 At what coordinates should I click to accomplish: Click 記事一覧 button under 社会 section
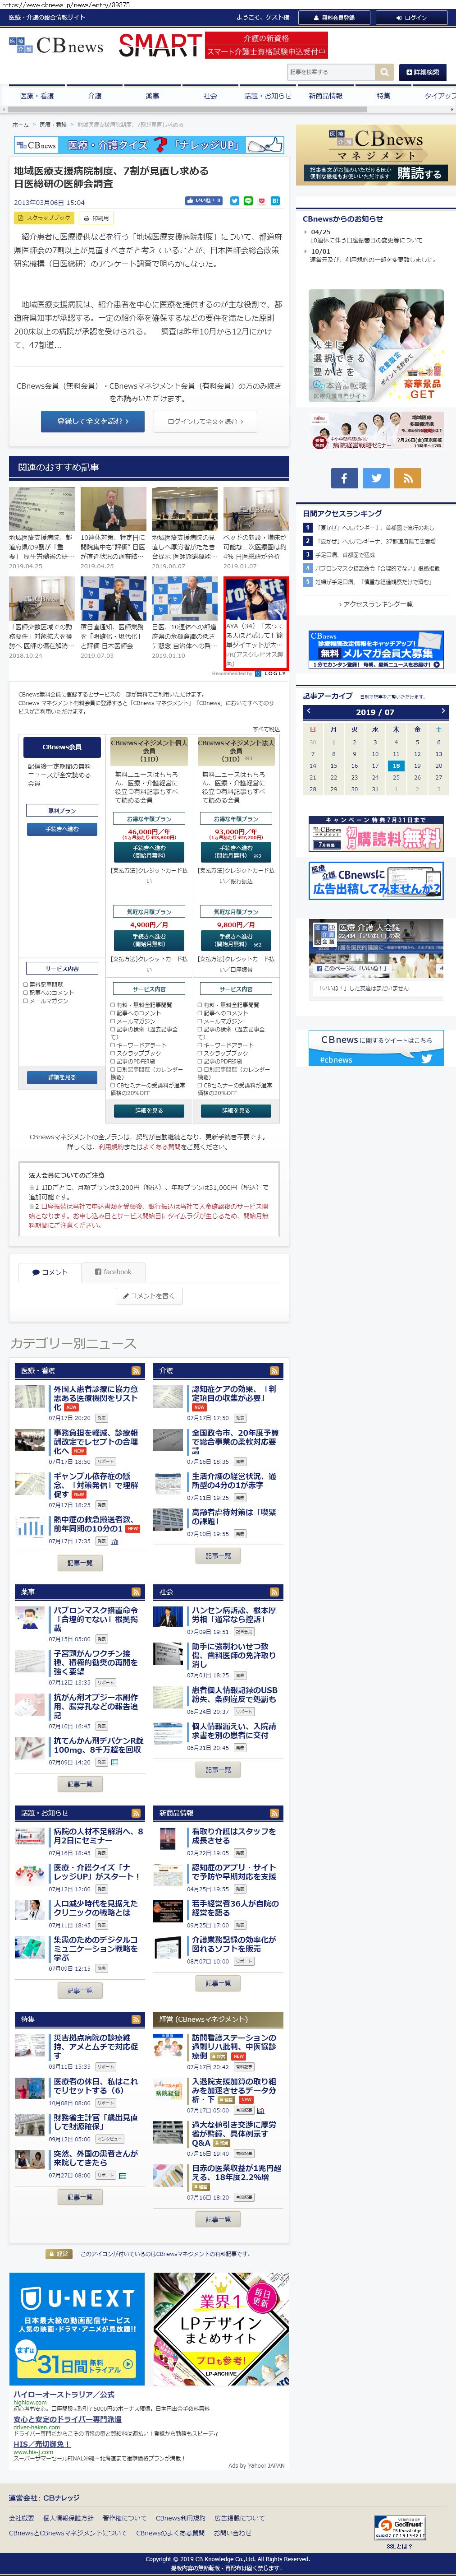coord(218,1770)
